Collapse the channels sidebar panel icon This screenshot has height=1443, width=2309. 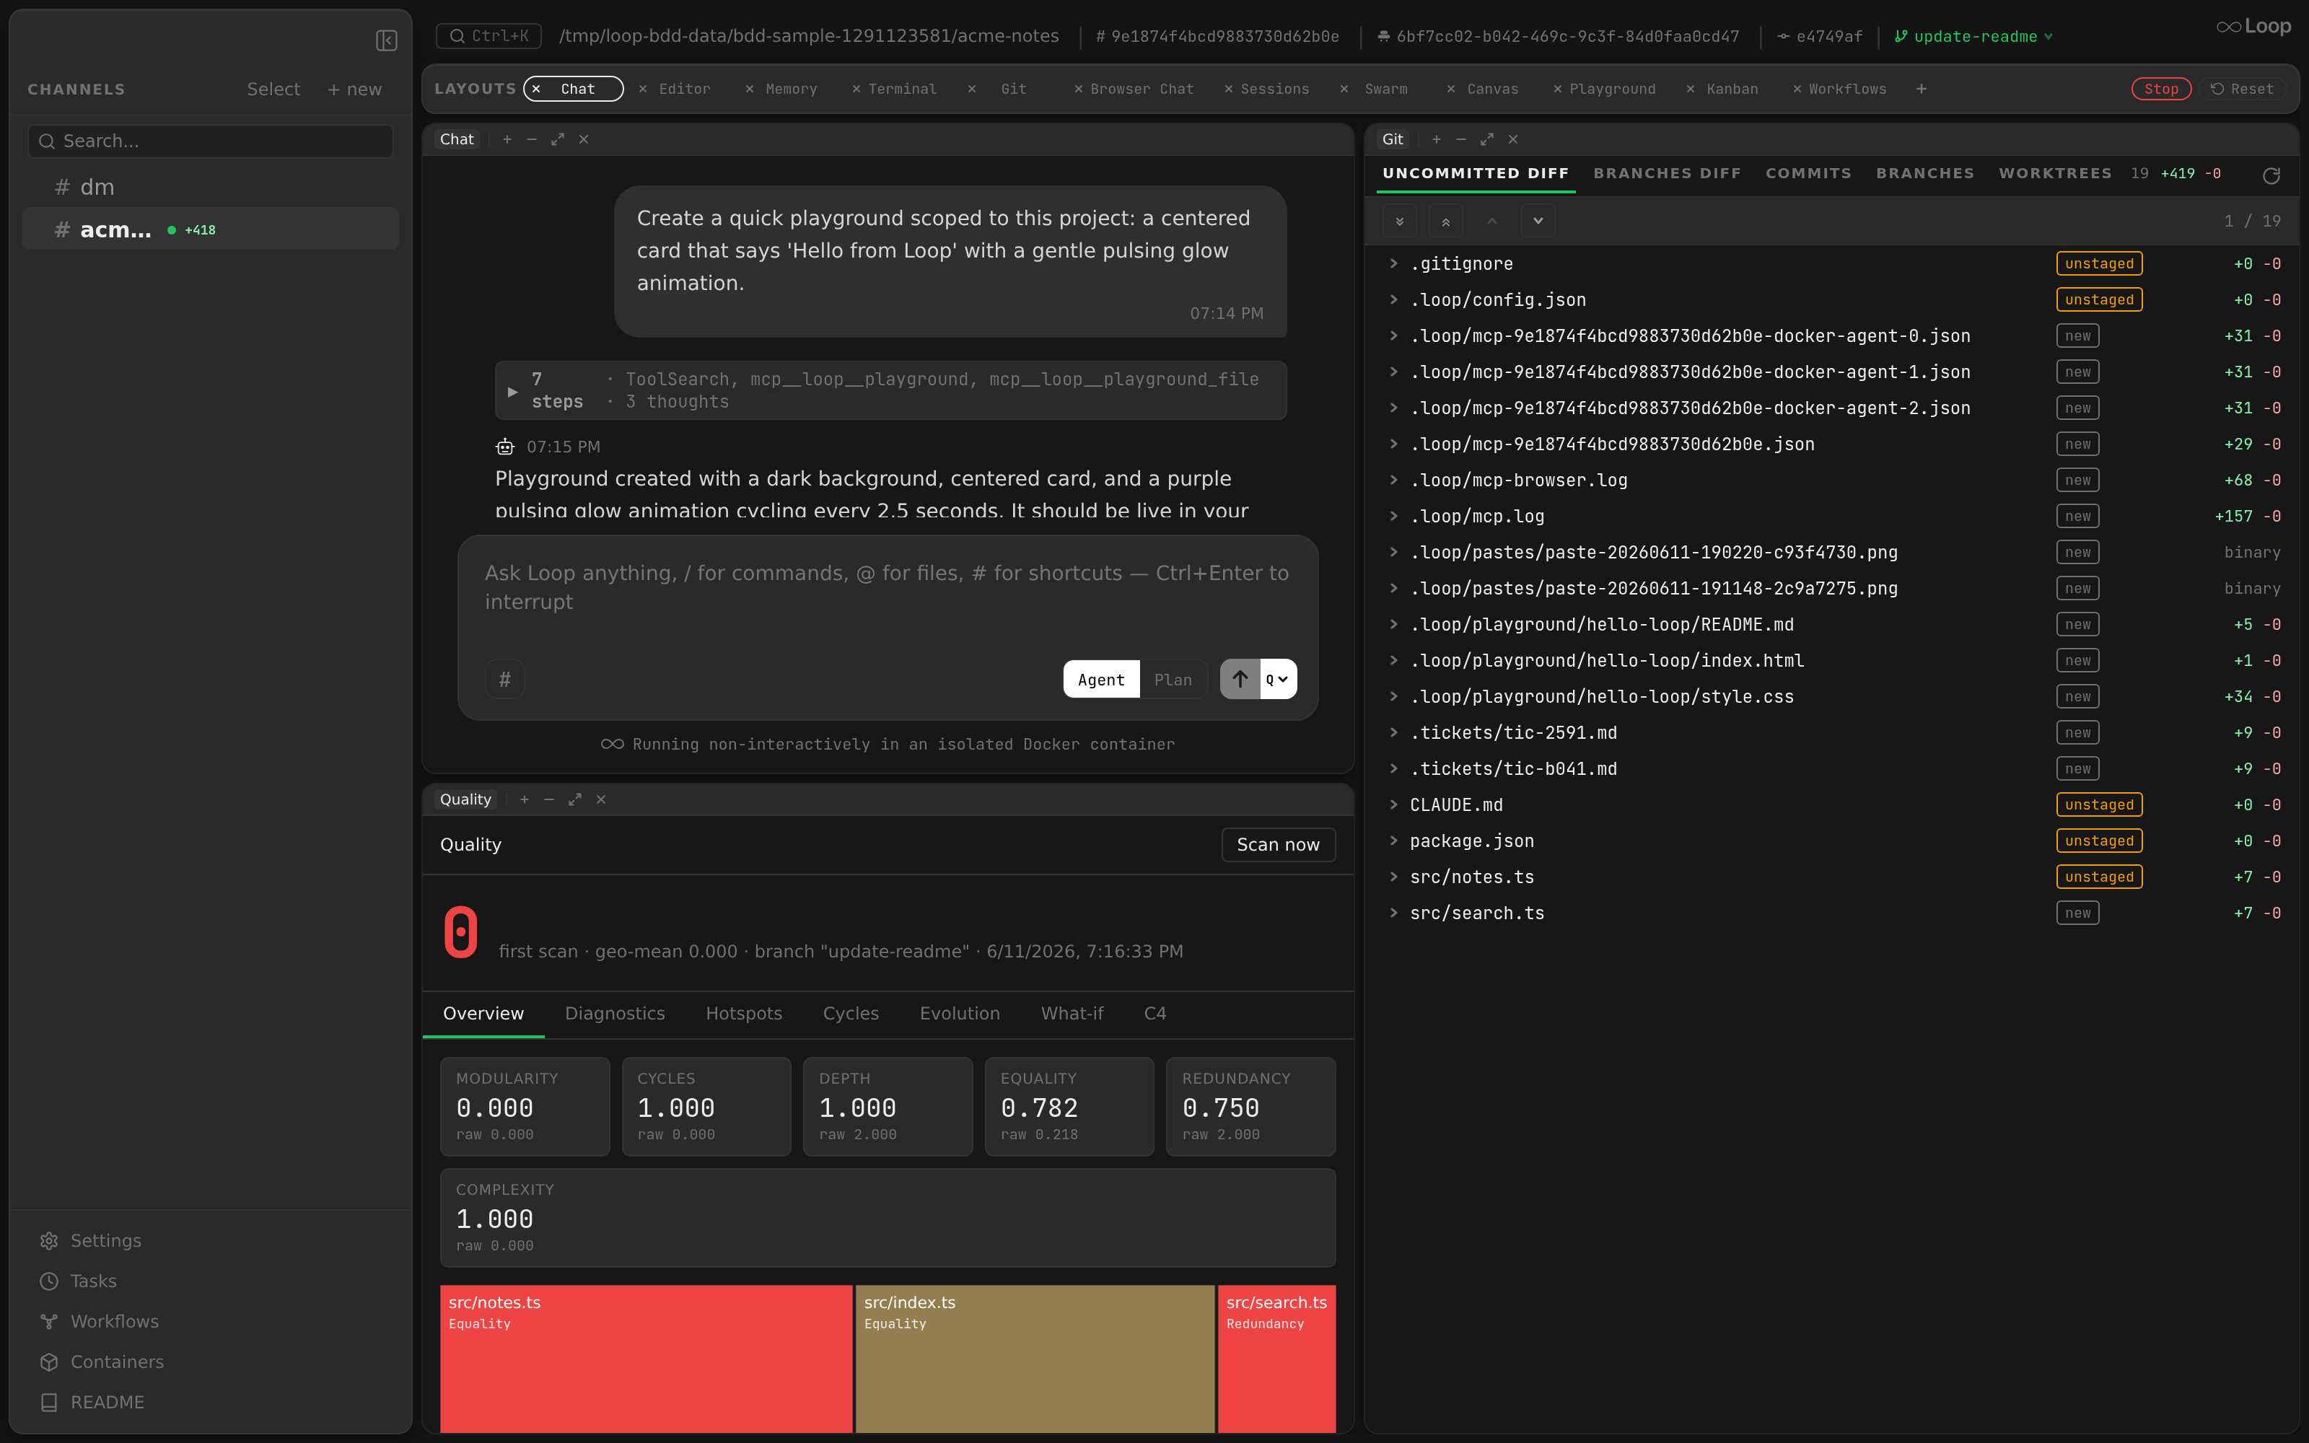(387, 40)
